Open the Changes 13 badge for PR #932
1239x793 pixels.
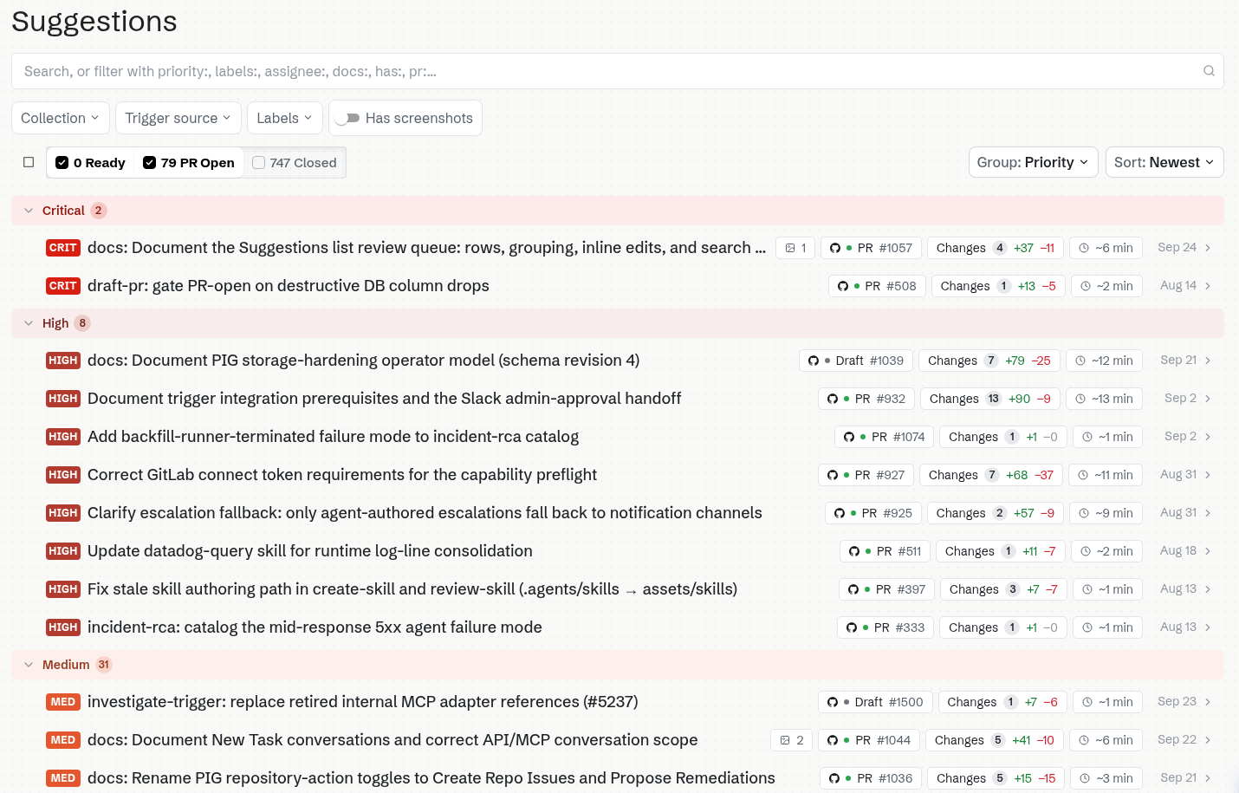(990, 399)
